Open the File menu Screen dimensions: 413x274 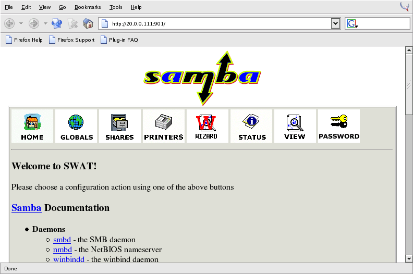[9, 7]
